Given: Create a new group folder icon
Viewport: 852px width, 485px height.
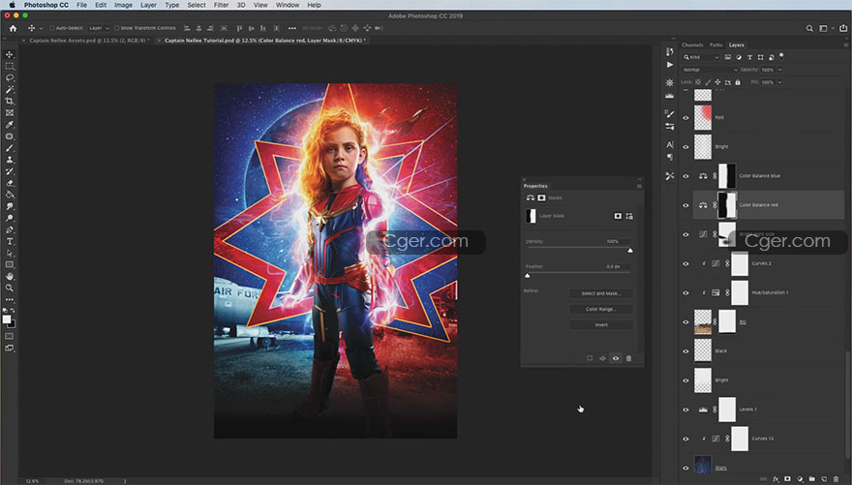Looking at the screenshot, I should pyautogui.click(x=811, y=479).
